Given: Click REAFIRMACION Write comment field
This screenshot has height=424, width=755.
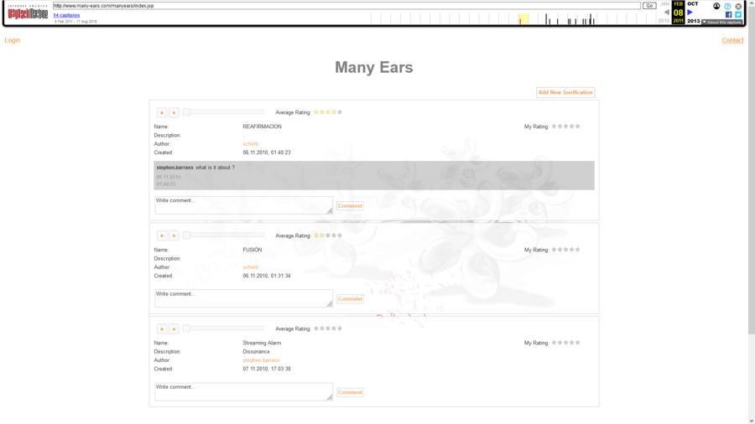Looking at the screenshot, I should (x=243, y=205).
